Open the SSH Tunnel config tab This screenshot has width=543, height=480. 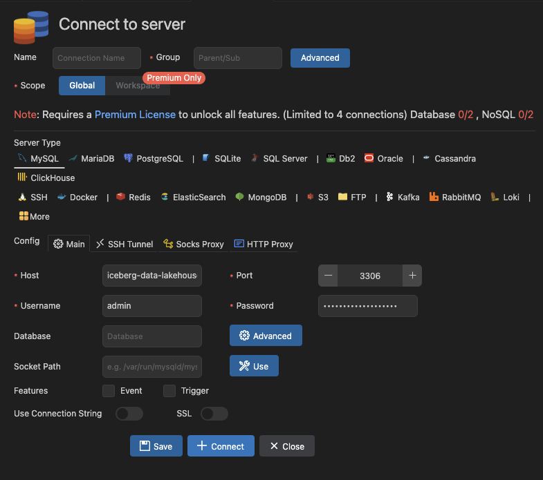click(125, 244)
